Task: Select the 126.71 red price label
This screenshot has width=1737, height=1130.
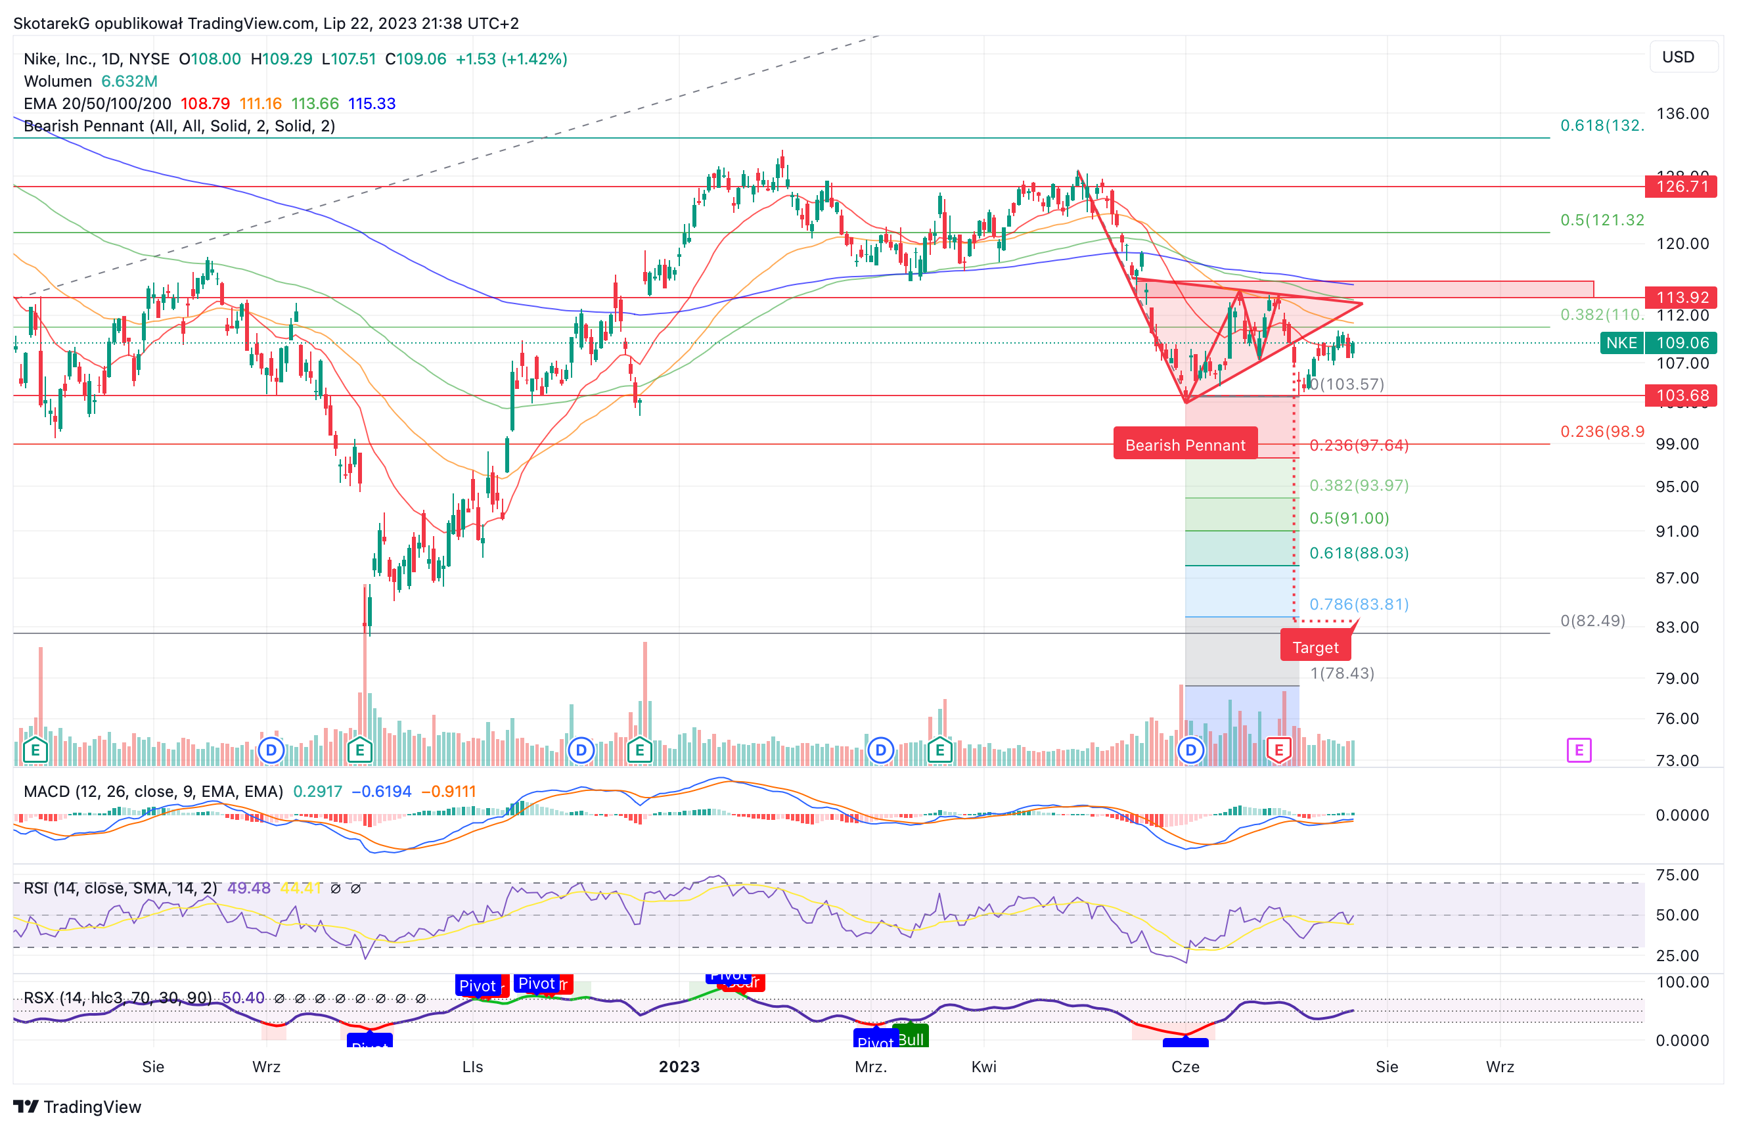Action: (x=1681, y=186)
